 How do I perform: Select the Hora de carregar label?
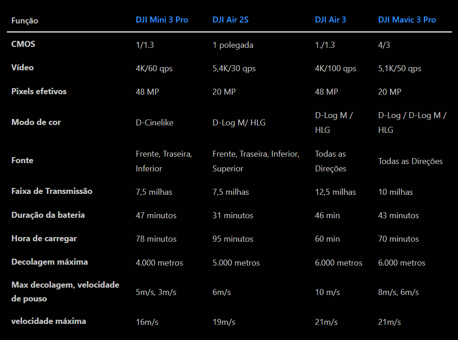pyautogui.click(x=44, y=238)
